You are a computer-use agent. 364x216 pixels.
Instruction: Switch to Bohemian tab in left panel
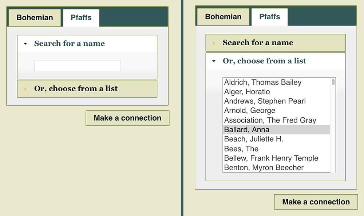(35, 18)
